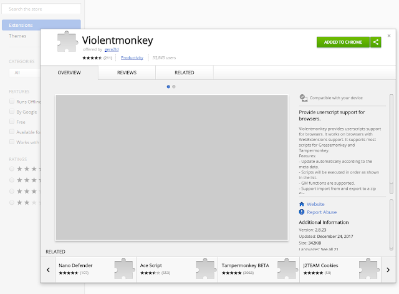Toggle the Free feature checkbox
This screenshot has width=399, height=294.
pos(12,122)
